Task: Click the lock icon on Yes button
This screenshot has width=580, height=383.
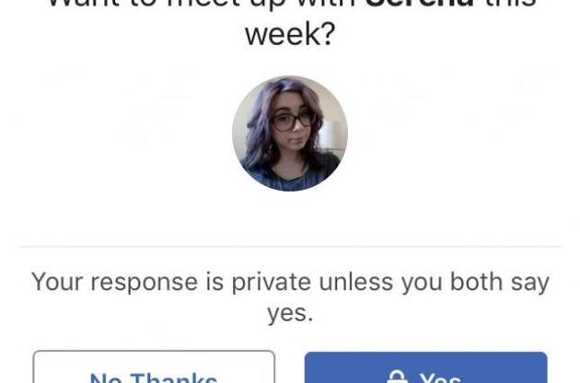Action: 398,377
